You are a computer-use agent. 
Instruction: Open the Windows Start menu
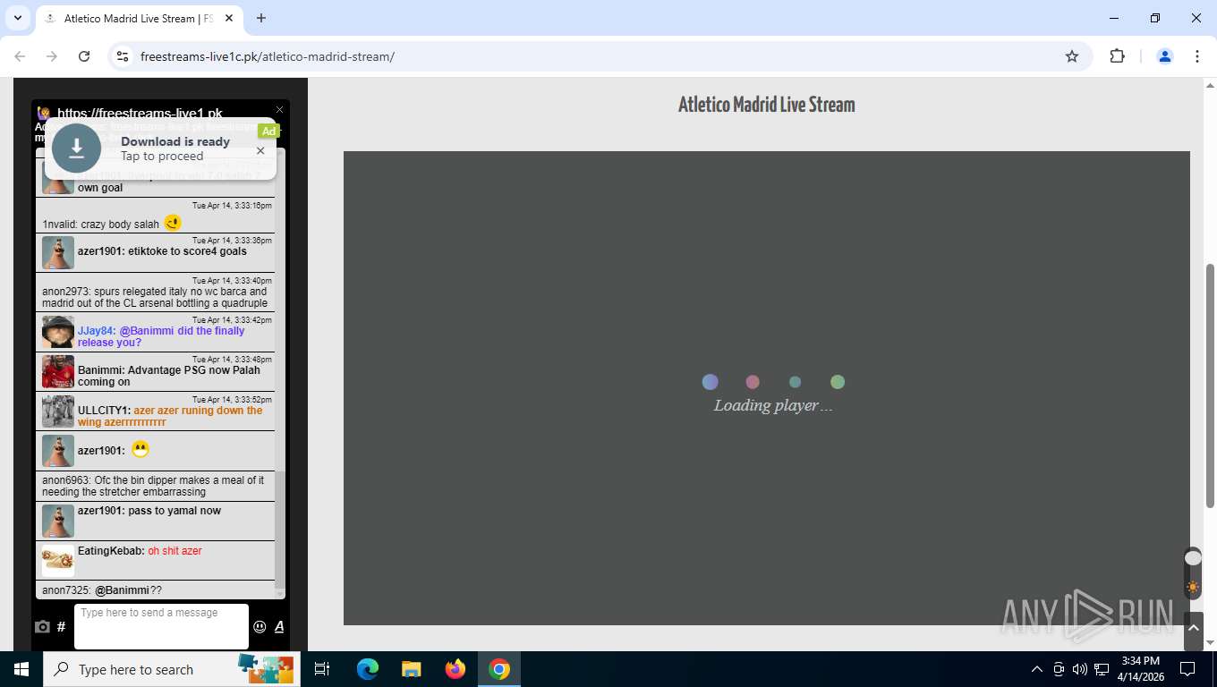point(21,669)
